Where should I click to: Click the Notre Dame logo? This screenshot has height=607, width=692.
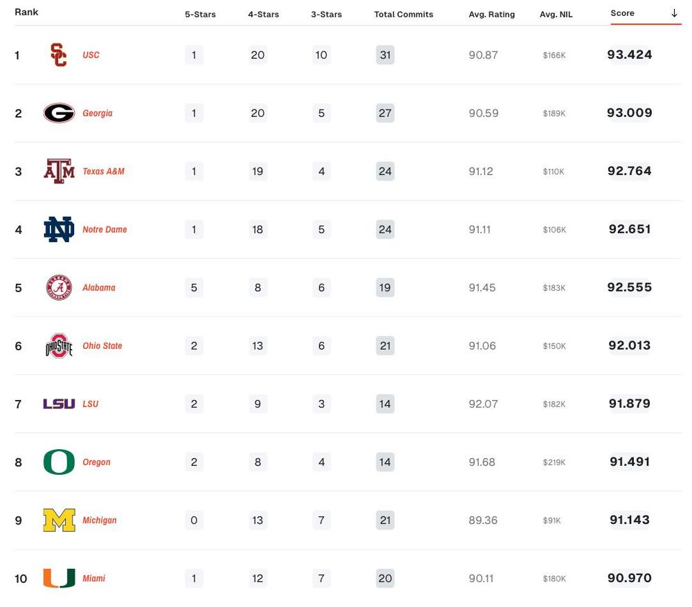[59, 230]
